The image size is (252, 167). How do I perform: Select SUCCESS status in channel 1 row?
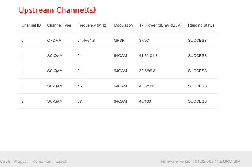[197, 71]
